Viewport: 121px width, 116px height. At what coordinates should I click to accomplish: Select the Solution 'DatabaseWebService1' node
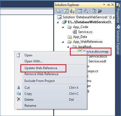coord(89,17)
